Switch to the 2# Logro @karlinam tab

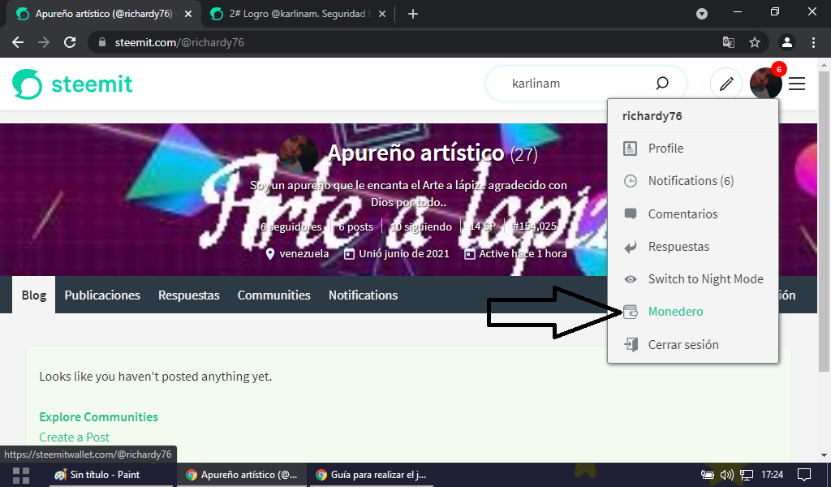(x=298, y=14)
